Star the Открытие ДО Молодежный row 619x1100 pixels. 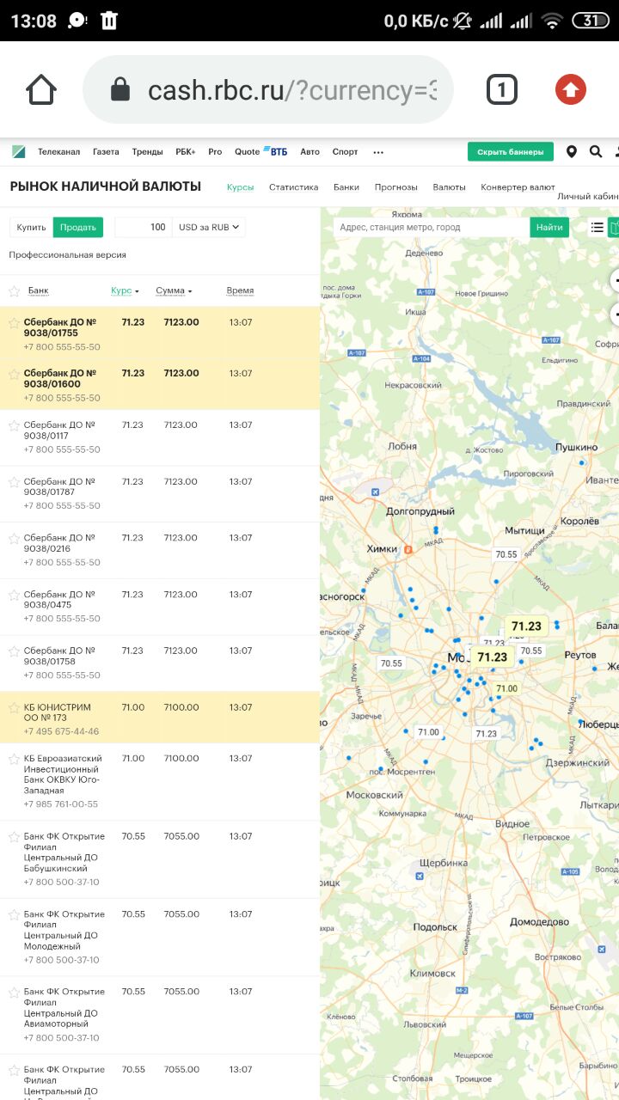pos(14,914)
